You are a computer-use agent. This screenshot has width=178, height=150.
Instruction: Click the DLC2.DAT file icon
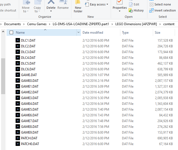click(x=18, y=46)
